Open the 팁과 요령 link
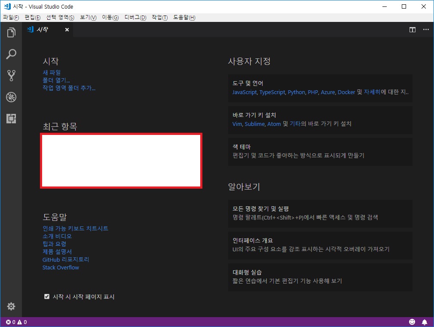The height and width of the screenshot is (327, 434). 54,244
